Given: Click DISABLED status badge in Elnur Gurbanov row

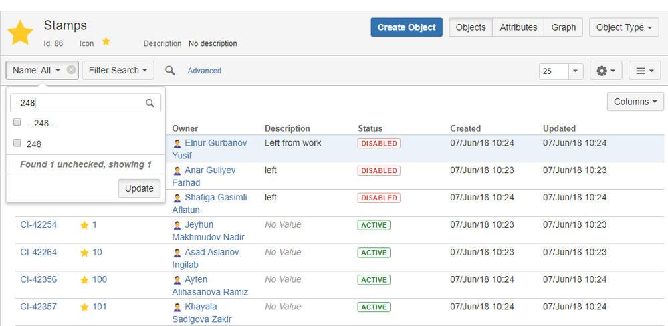Looking at the screenshot, I should (378, 144).
